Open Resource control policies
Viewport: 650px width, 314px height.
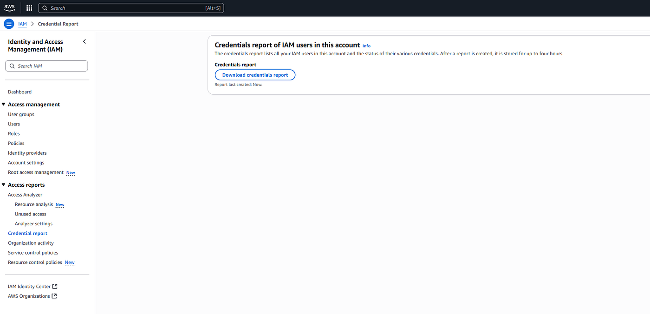[x=35, y=262]
